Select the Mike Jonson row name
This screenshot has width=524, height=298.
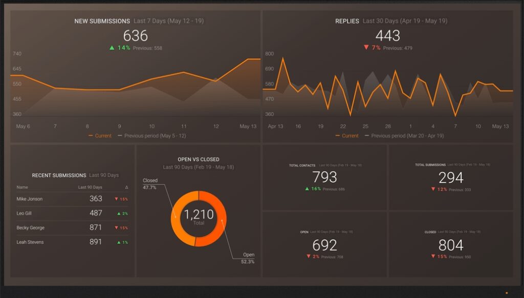(29, 199)
